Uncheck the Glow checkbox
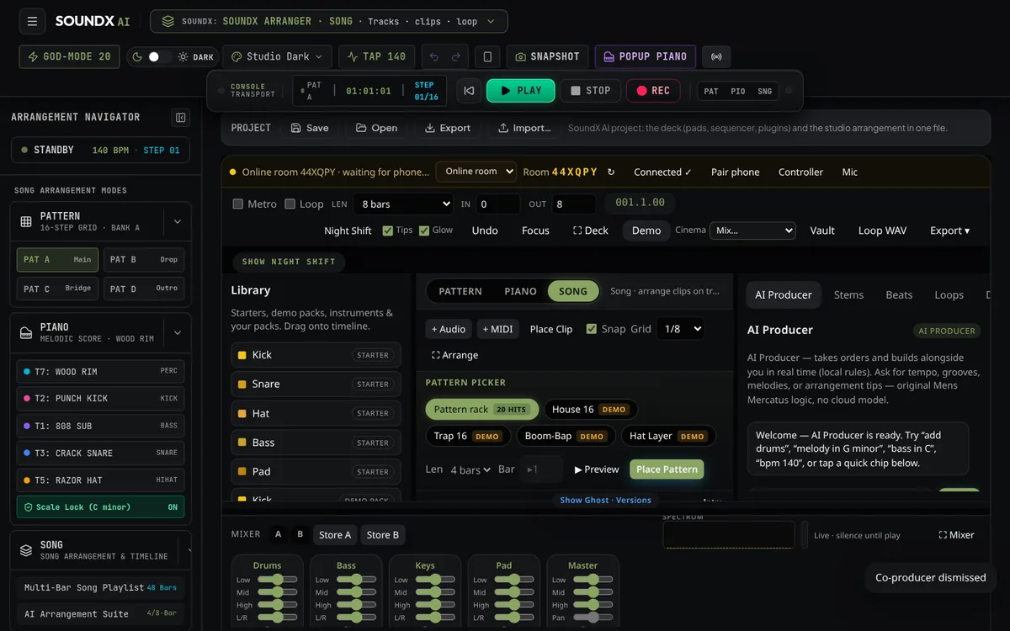 (424, 231)
